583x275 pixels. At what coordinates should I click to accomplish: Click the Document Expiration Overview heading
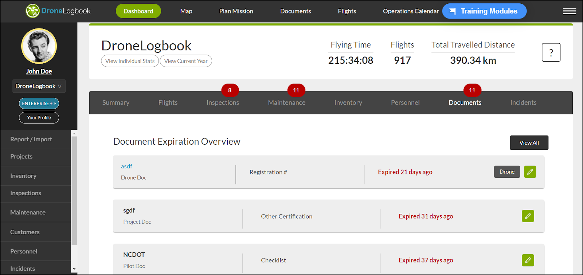pyautogui.click(x=177, y=141)
